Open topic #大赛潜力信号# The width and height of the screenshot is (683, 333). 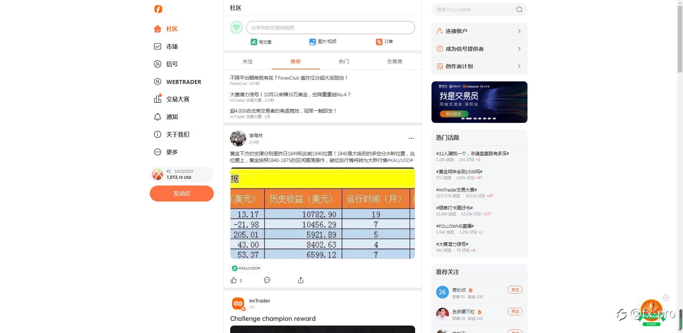pyautogui.click(x=452, y=244)
